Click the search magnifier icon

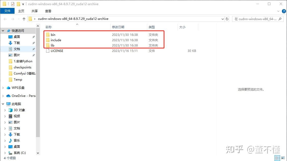click(280, 19)
